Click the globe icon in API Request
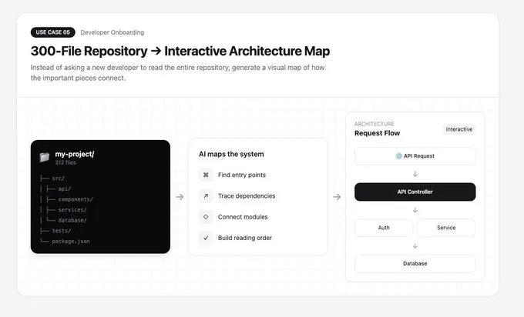Screen dimensions: 524x317 pyautogui.click(x=398, y=156)
